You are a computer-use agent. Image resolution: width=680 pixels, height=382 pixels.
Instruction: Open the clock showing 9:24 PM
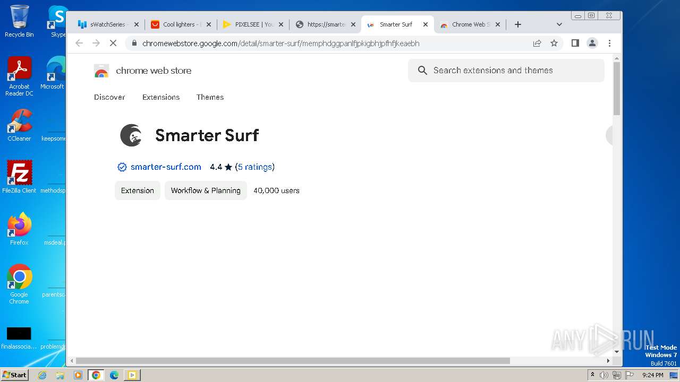point(652,375)
